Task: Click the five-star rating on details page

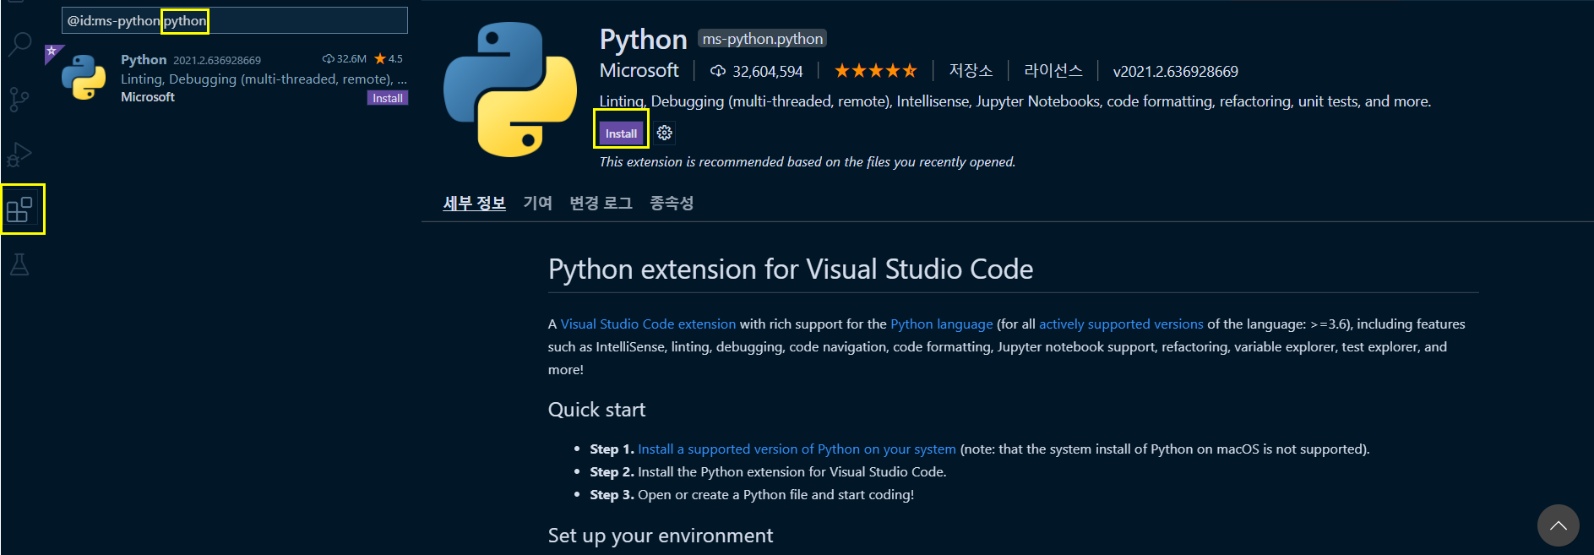Action: pos(875,71)
